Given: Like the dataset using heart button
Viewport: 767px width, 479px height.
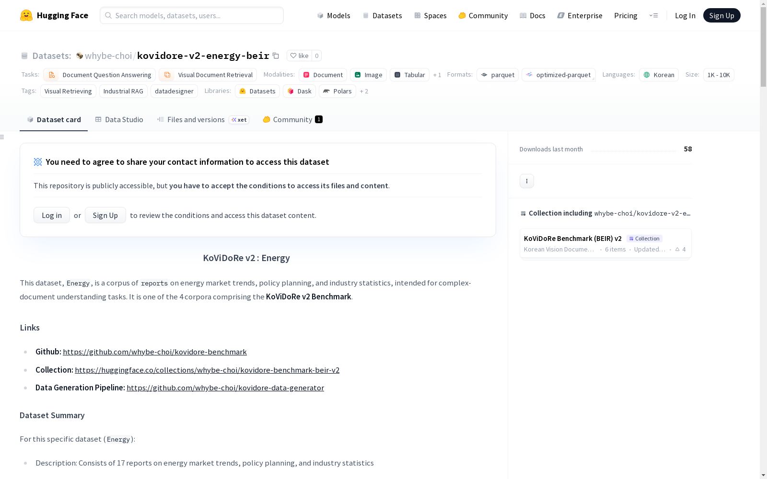Looking at the screenshot, I should pyautogui.click(x=299, y=56).
